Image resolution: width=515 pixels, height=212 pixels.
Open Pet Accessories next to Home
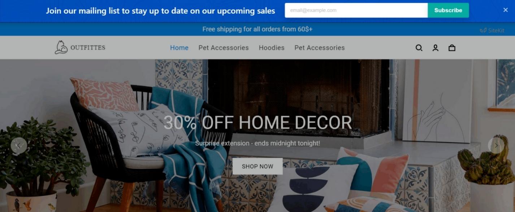point(224,48)
